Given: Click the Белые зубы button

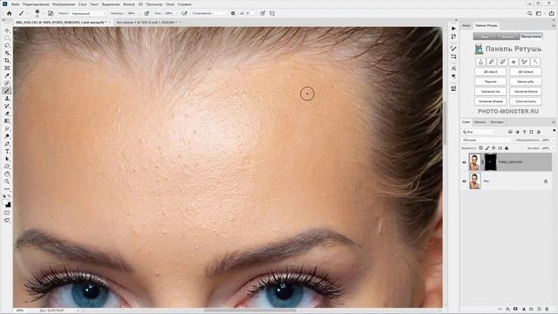Looking at the screenshot, I should click(x=526, y=81).
